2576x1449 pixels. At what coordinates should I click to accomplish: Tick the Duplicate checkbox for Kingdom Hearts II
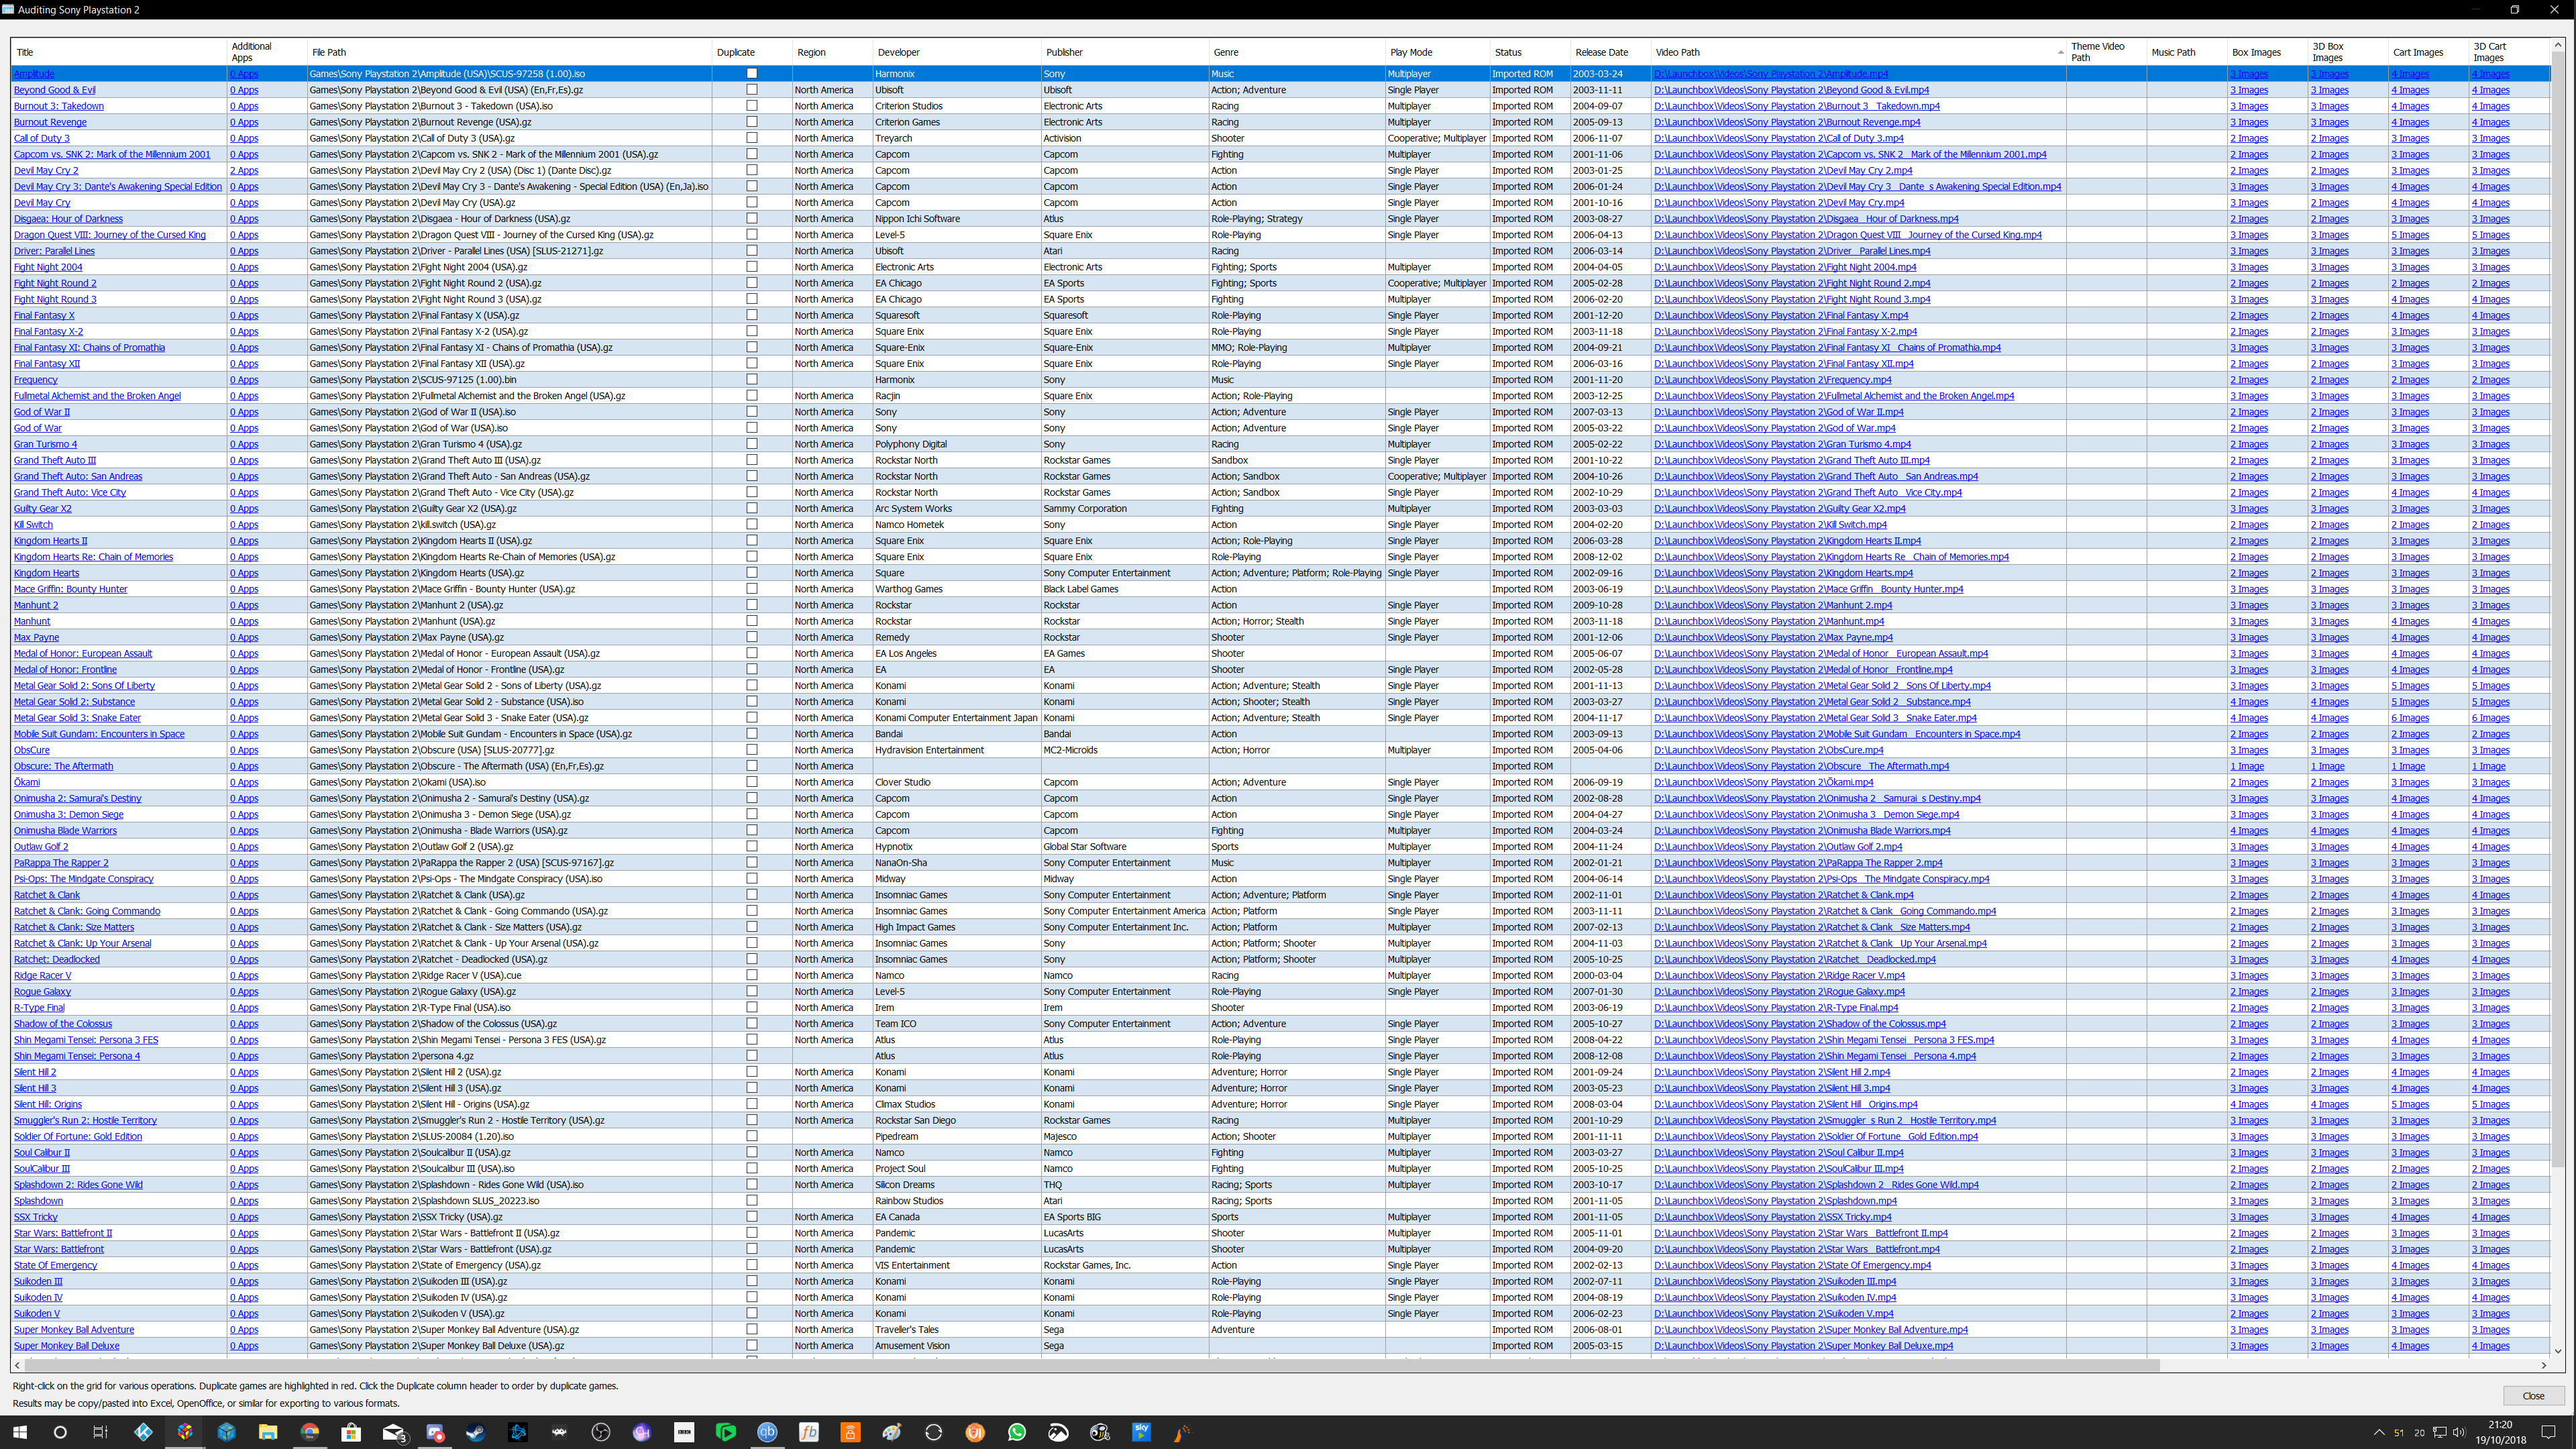[x=752, y=540]
